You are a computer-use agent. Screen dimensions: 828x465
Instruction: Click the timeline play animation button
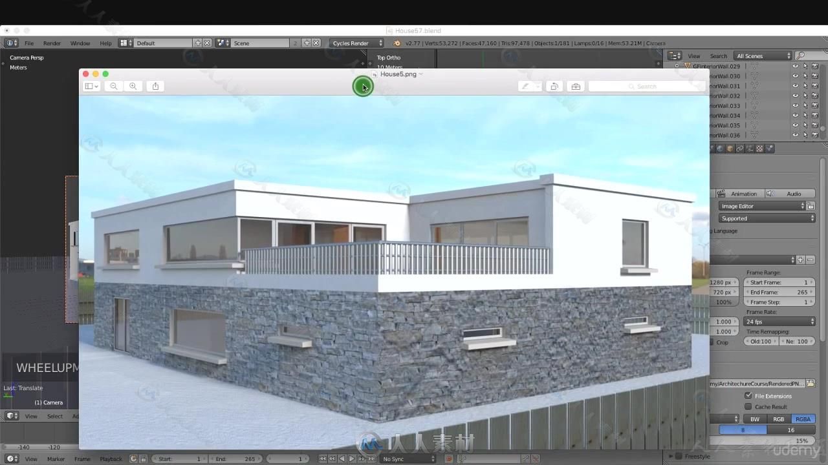351,459
